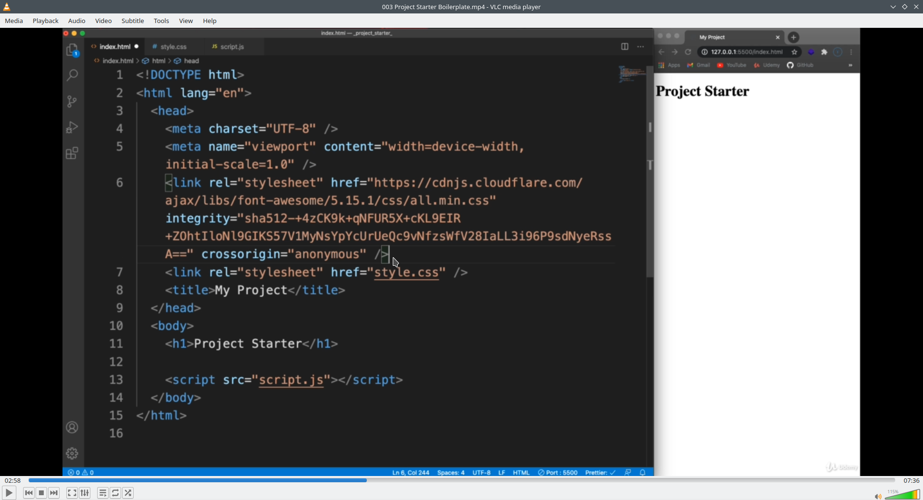The image size is (923, 500).
Task: Open VS Code Accounts icon
Action: (x=72, y=428)
